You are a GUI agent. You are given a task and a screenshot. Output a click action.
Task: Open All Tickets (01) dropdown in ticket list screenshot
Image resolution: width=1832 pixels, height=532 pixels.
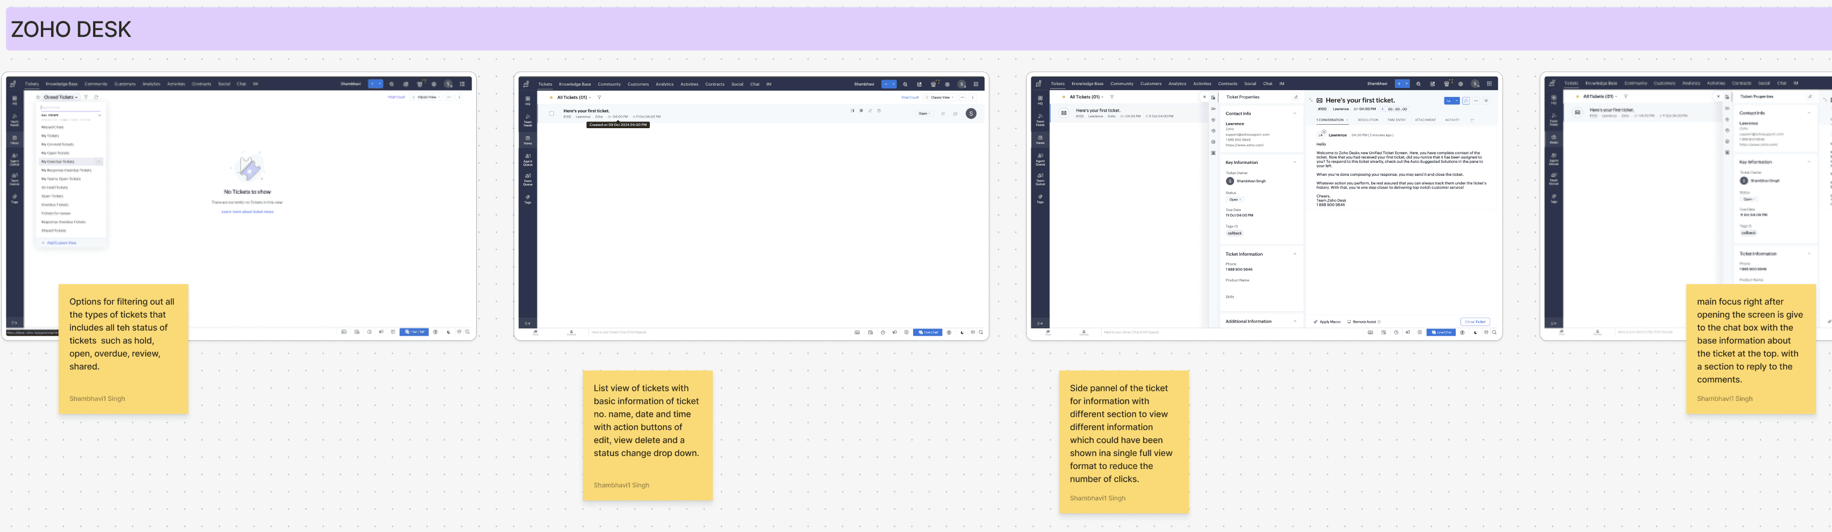[x=574, y=98]
